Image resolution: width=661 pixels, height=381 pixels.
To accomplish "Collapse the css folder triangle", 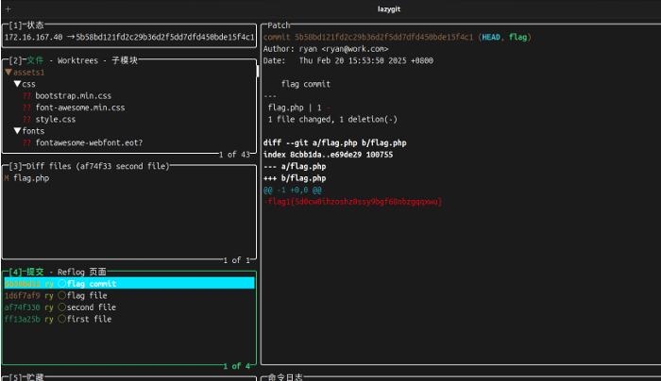I will pos(17,84).
